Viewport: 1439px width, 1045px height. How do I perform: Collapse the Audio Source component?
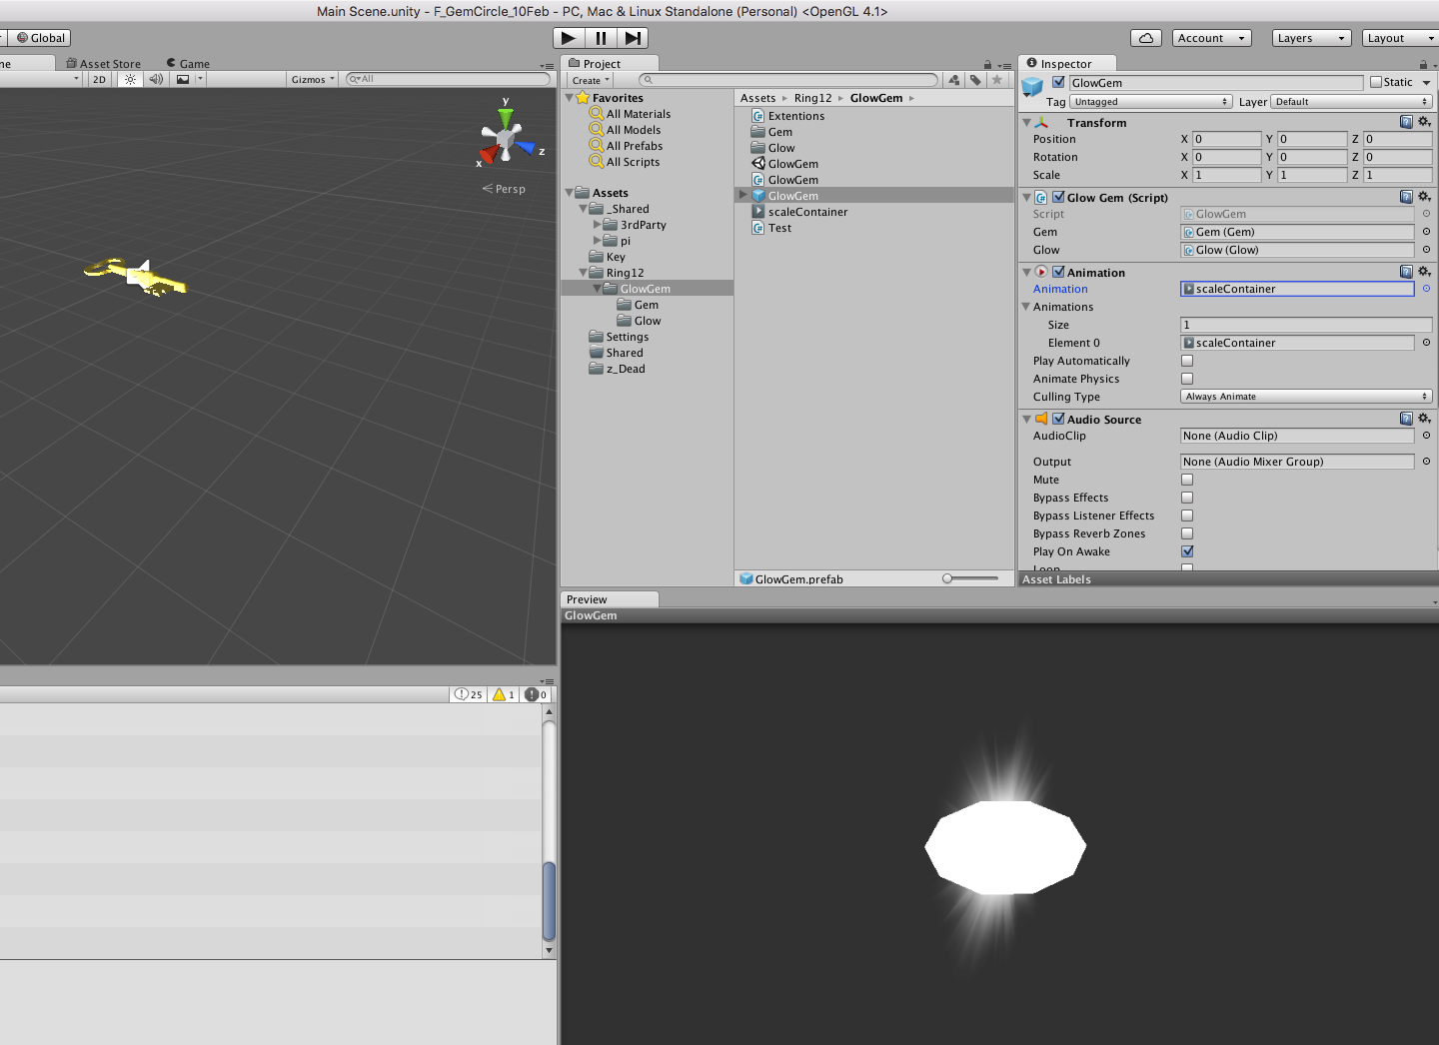[1026, 420]
